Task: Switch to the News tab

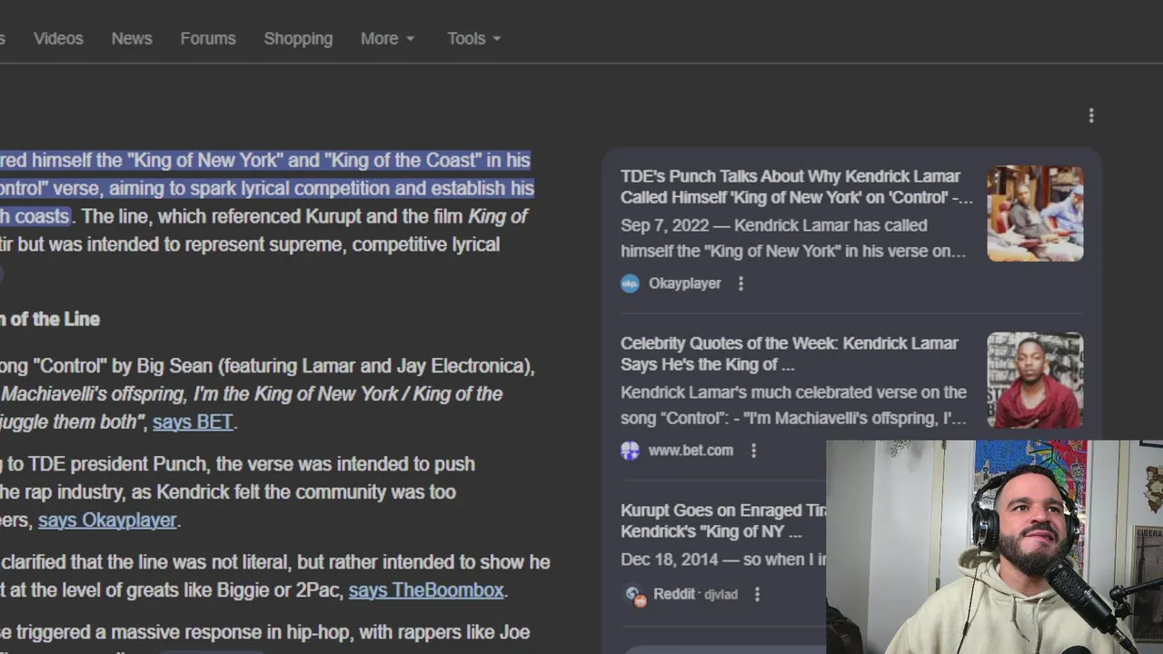Action: [132, 38]
